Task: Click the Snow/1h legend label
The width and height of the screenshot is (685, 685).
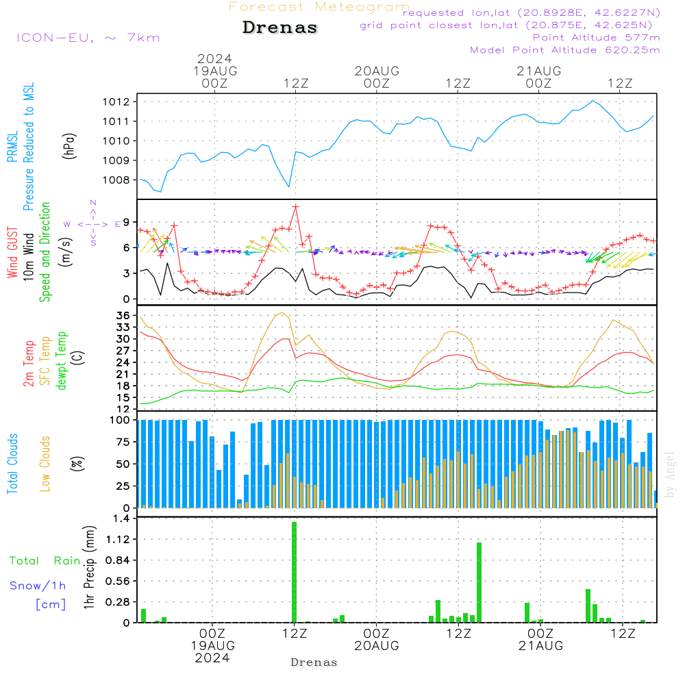Action: 38,586
